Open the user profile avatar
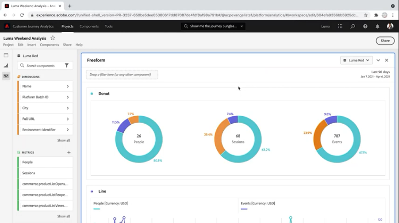 click(x=390, y=26)
